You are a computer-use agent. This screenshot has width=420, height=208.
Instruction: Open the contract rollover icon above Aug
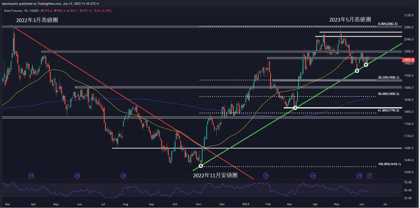pos(123,176)
